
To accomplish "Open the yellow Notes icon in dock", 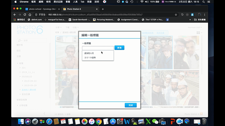I will click(x=77, y=122).
